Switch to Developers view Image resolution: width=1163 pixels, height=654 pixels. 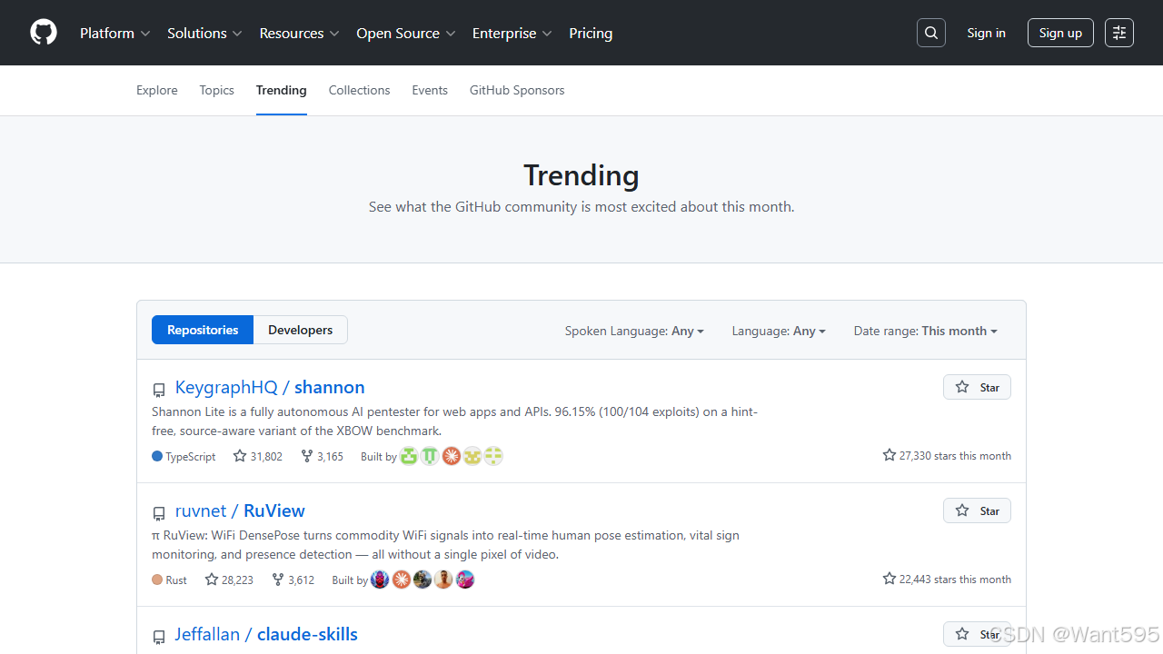coord(300,330)
